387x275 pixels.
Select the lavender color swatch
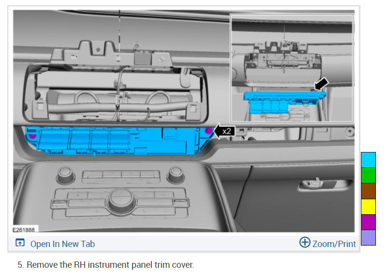(368, 237)
